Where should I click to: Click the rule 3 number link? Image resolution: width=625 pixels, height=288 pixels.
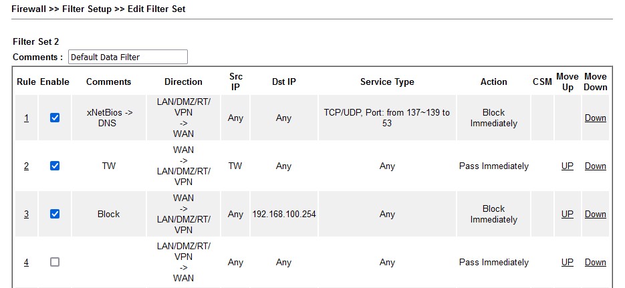[x=27, y=214]
